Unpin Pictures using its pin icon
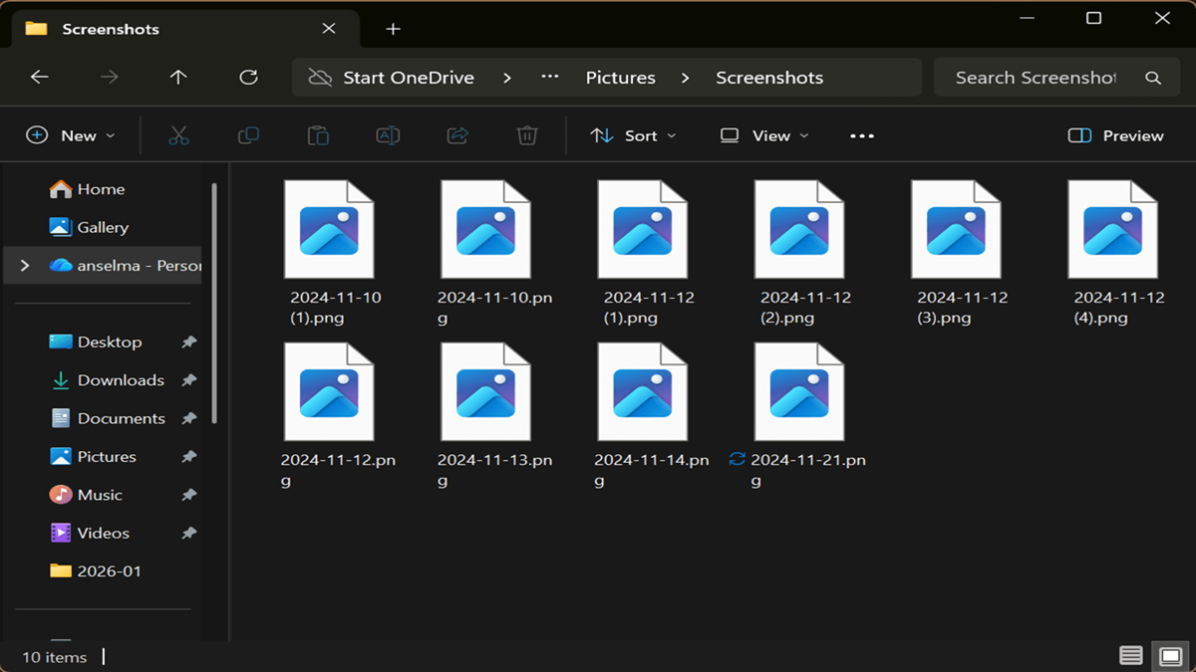 188,457
